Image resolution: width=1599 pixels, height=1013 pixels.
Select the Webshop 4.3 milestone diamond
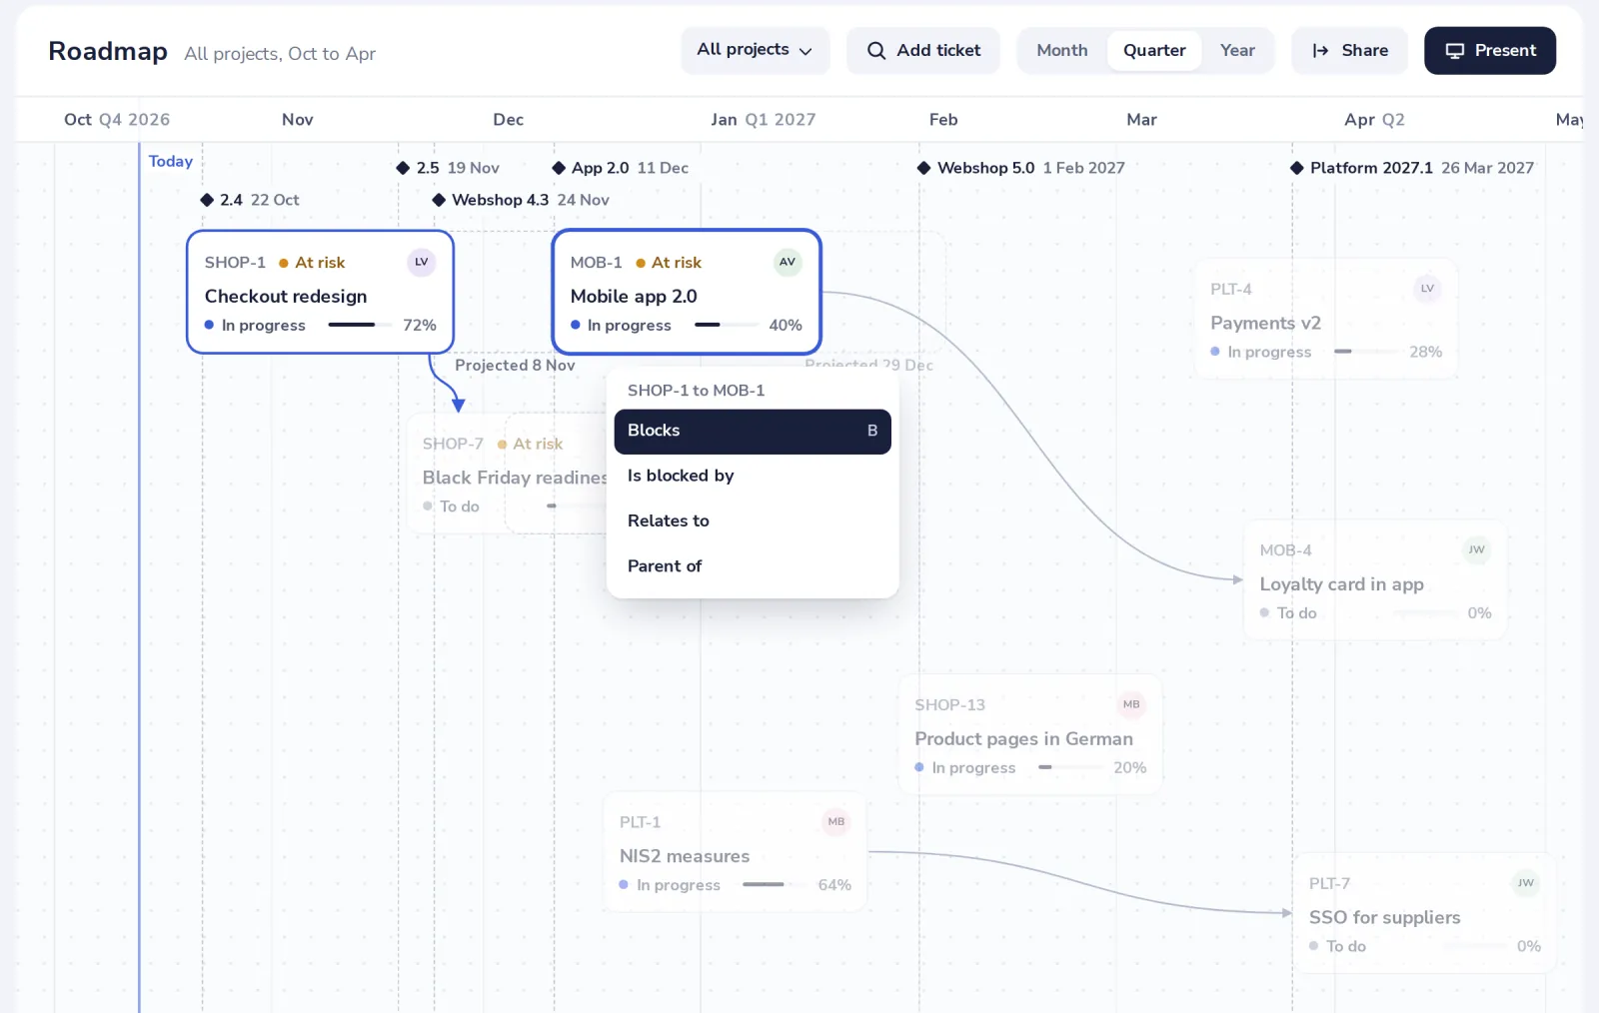click(x=439, y=200)
